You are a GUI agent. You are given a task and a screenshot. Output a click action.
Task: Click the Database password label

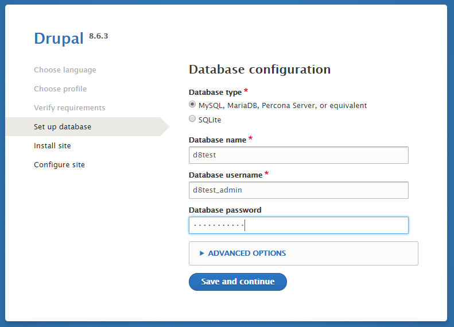tap(225, 210)
